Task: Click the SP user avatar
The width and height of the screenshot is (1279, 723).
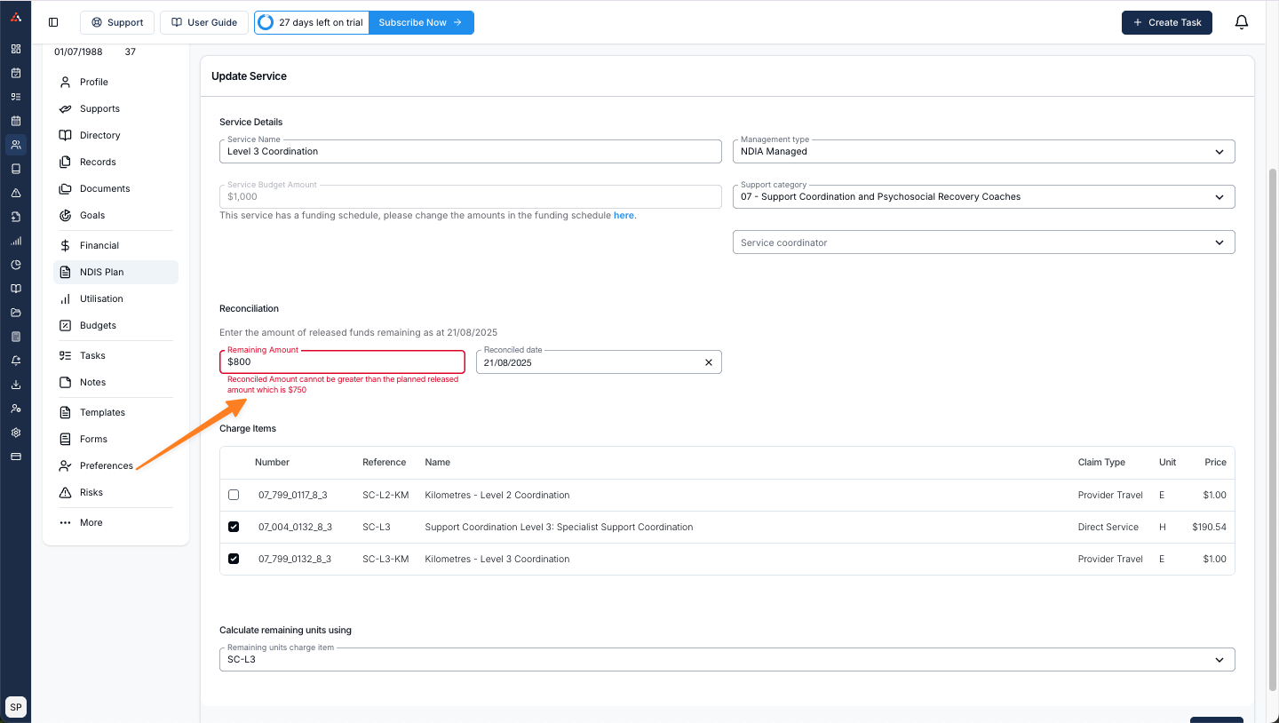Action: 16,707
